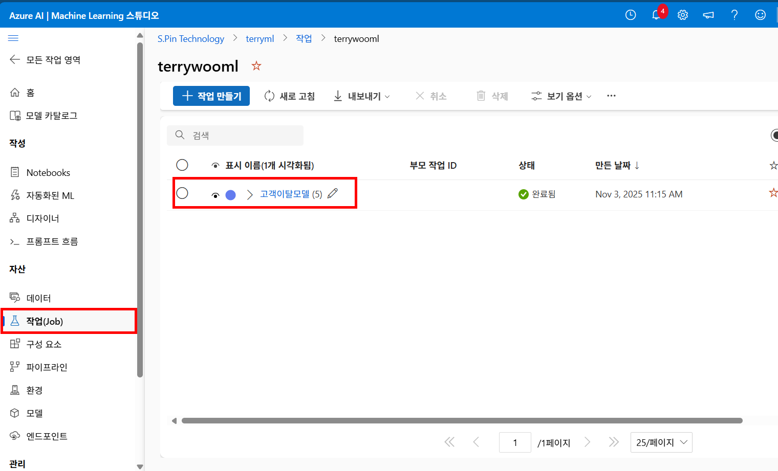Toggle visibility eye for 고객이탈모델 row
Image resolution: width=778 pixels, height=471 pixels.
click(215, 195)
